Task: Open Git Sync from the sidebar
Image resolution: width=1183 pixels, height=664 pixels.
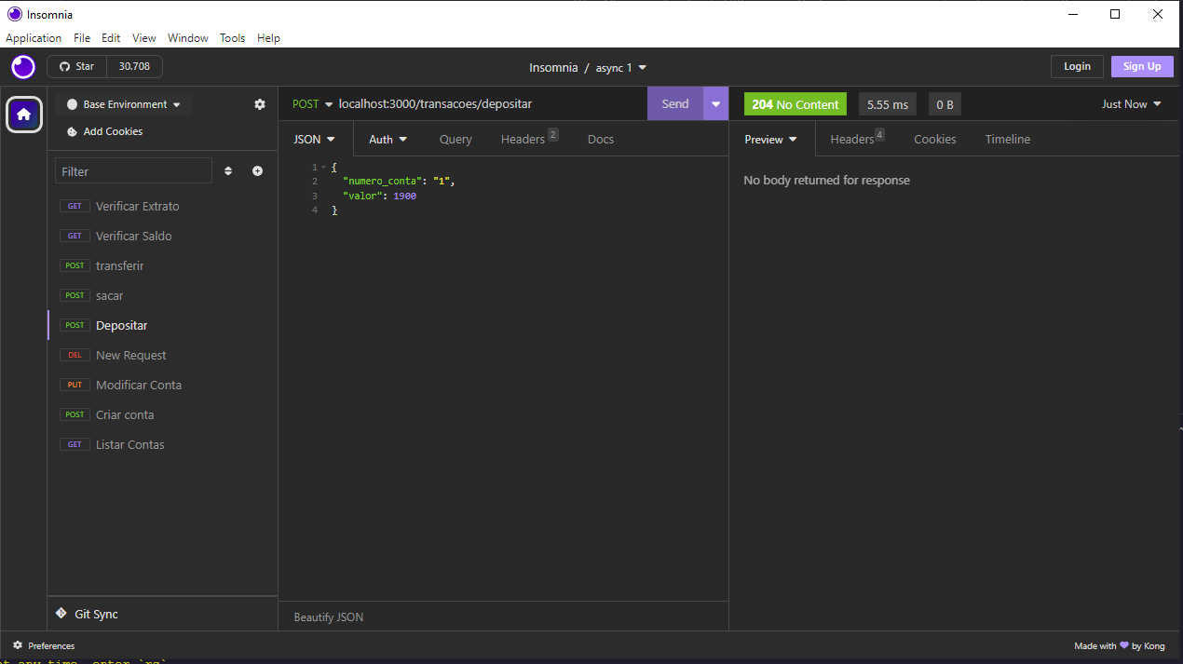Action: (x=89, y=614)
